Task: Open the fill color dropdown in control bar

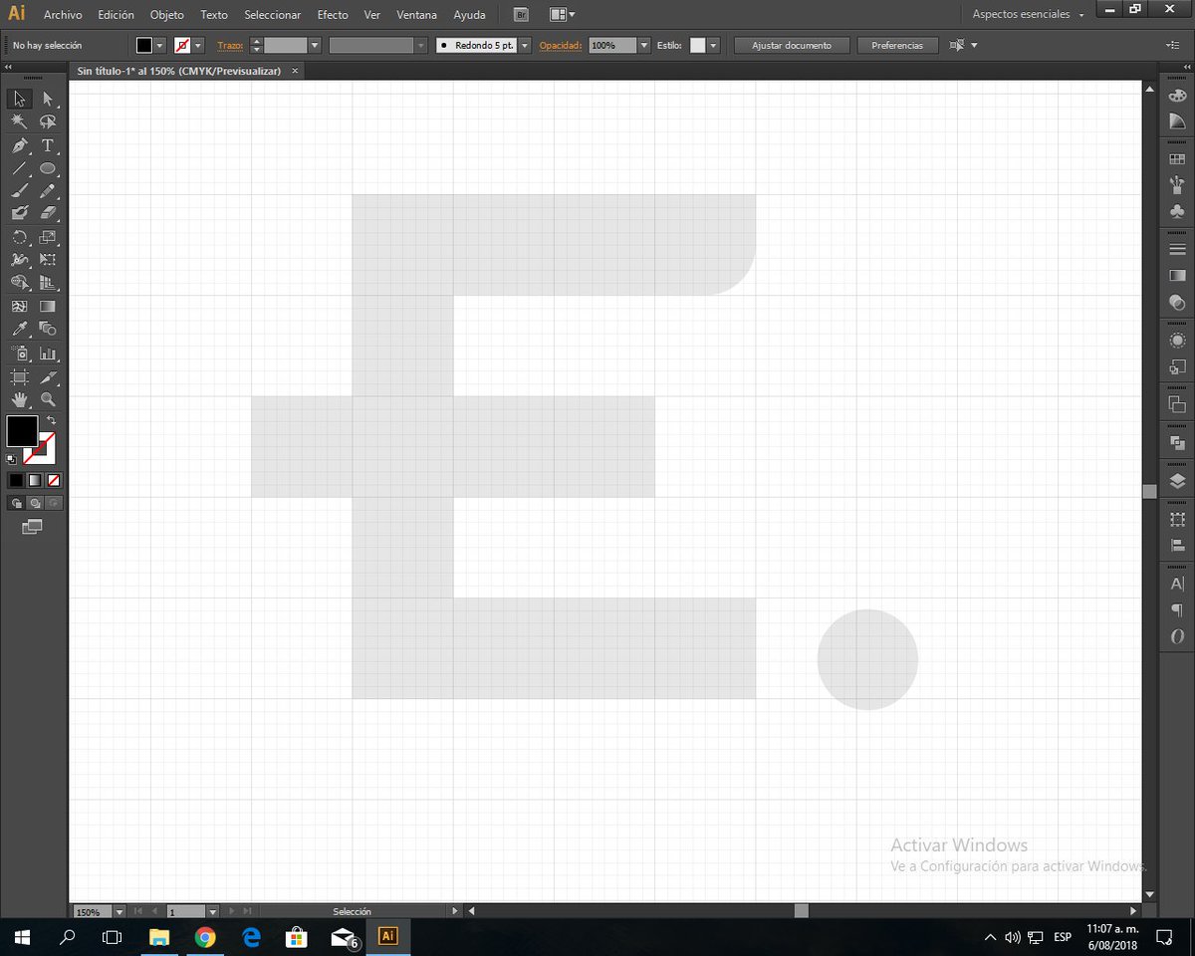Action: click(x=160, y=46)
